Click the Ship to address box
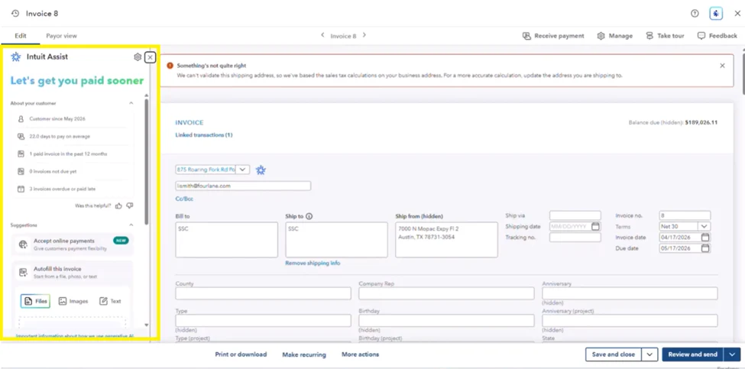The width and height of the screenshot is (745, 369). [336, 240]
